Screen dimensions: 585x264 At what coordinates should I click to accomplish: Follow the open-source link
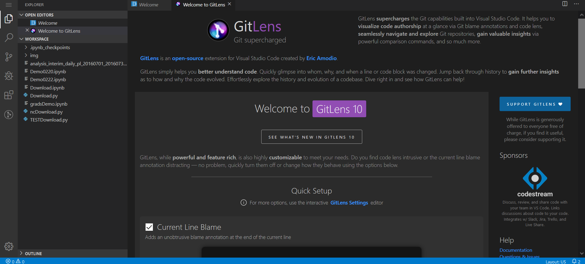click(187, 58)
